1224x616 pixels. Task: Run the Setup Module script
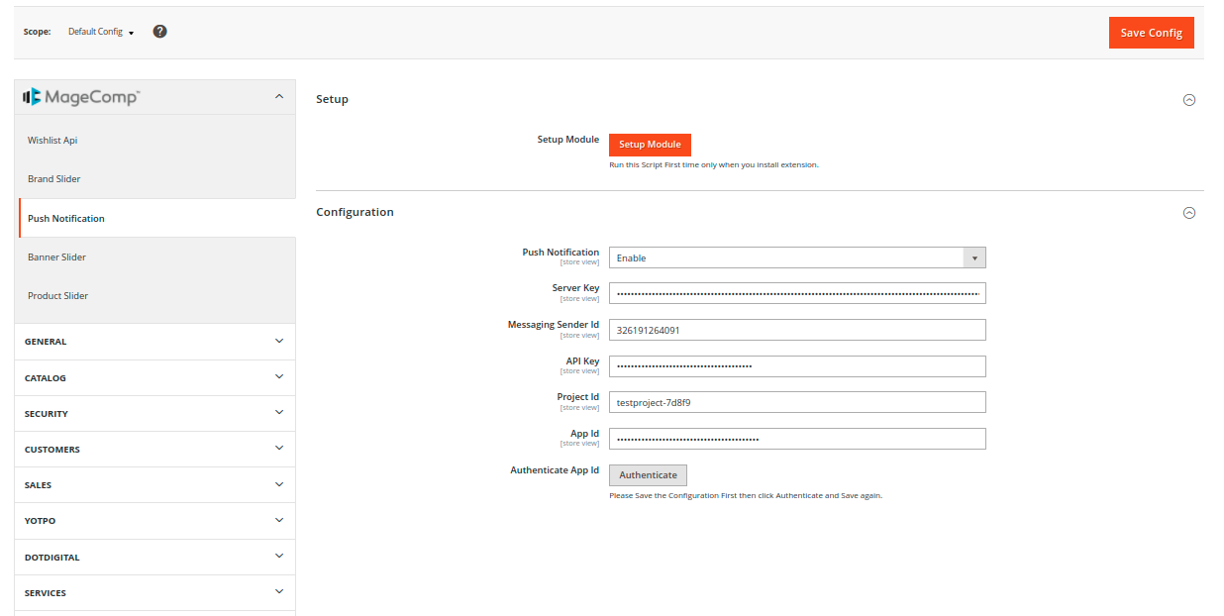click(650, 145)
